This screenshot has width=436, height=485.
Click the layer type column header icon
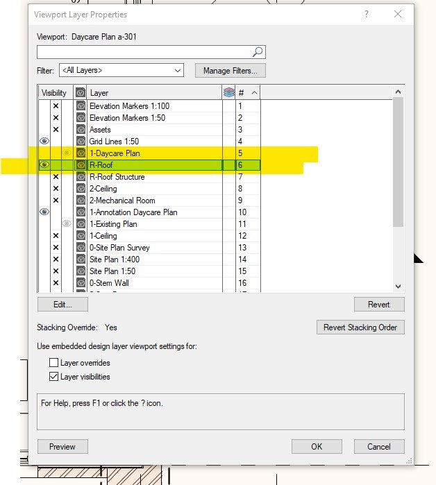pyautogui.click(x=81, y=93)
